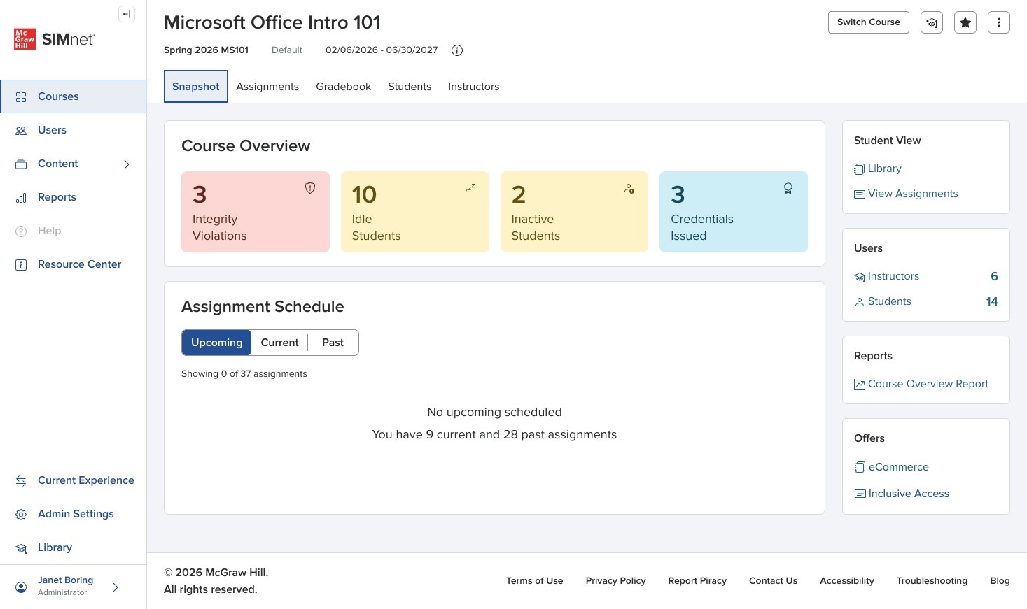The image size is (1027, 609).
Task: Open the Students tab
Action: point(410,87)
